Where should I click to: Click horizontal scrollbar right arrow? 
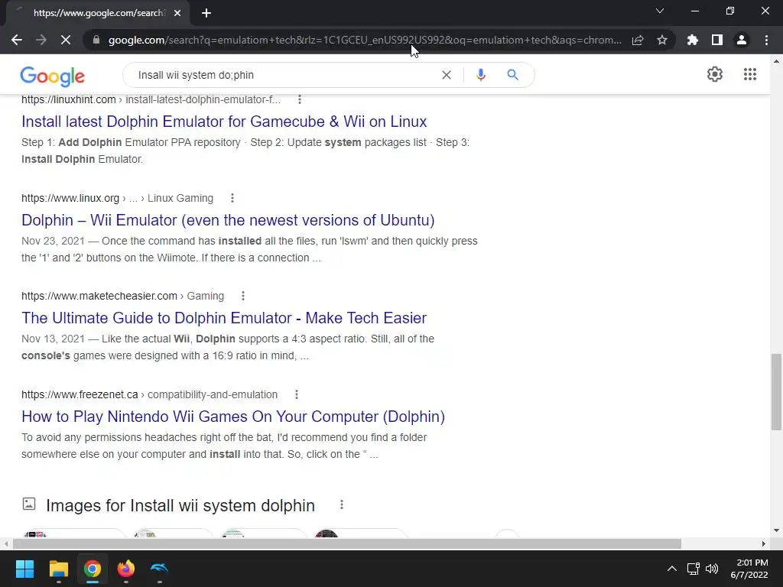764,543
